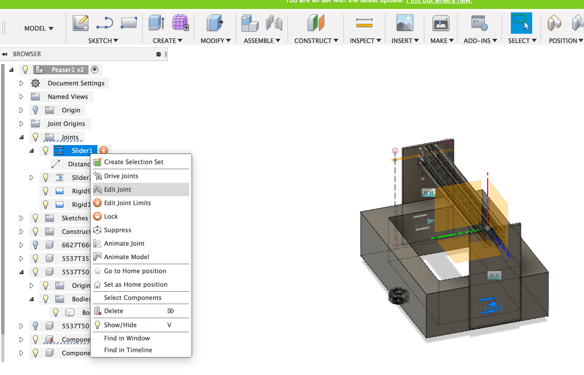Click the Offset Plane construct icon
584x375 pixels.
click(x=316, y=23)
